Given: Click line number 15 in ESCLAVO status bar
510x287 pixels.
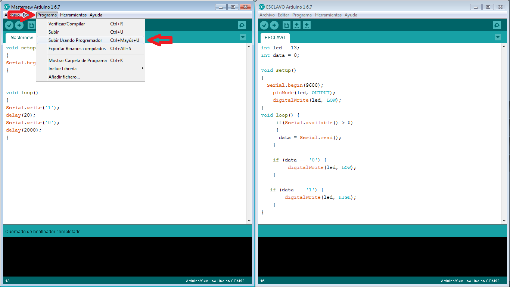Looking at the screenshot, I should (x=262, y=281).
